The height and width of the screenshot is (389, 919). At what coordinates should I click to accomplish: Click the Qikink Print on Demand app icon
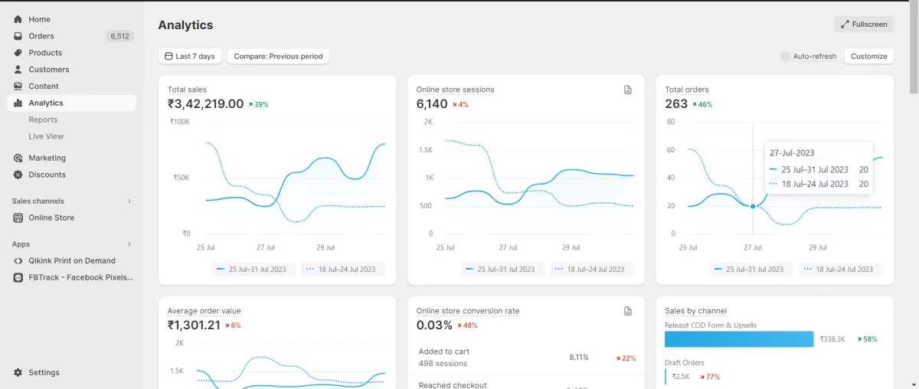pyautogui.click(x=18, y=260)
